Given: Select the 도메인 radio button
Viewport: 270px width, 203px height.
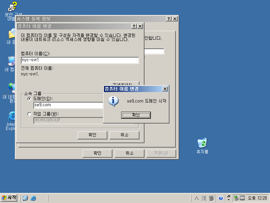Looking at the screenshot, I should (29, 98).
